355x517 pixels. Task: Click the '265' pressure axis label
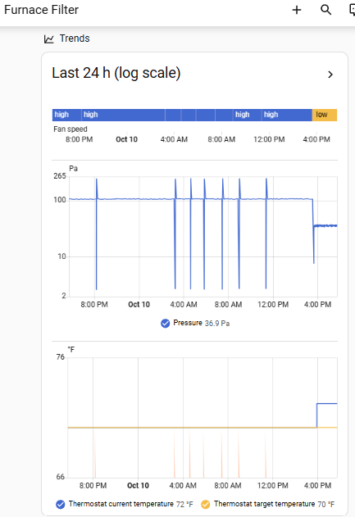coord(60,176)
